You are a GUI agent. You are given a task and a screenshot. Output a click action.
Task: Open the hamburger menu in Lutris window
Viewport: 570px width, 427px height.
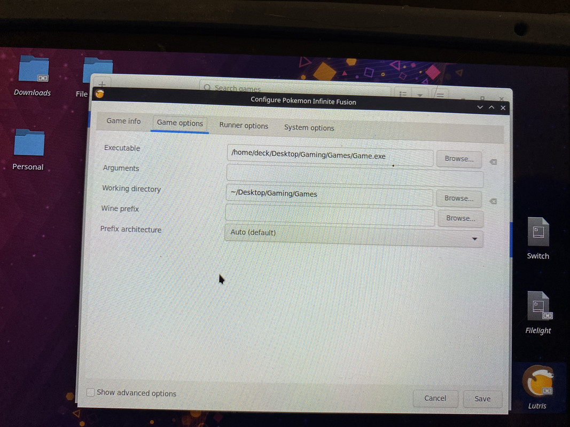440,96
